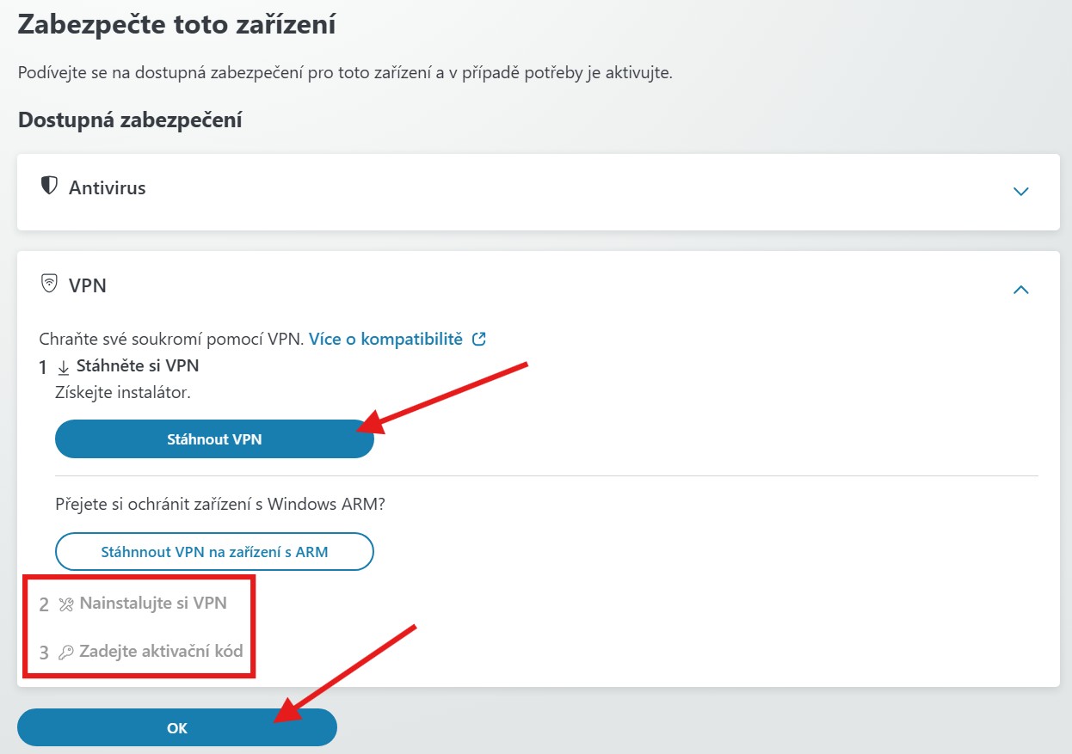Click the Antivirus shield icon

tap(49, 186)
